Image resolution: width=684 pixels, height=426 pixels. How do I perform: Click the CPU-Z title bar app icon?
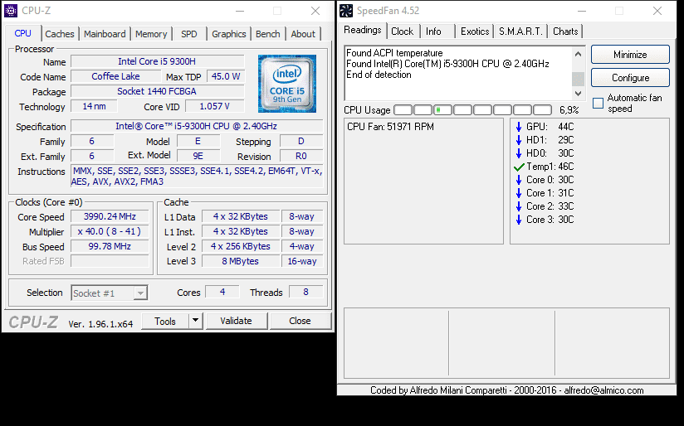(x=11, y=11)
